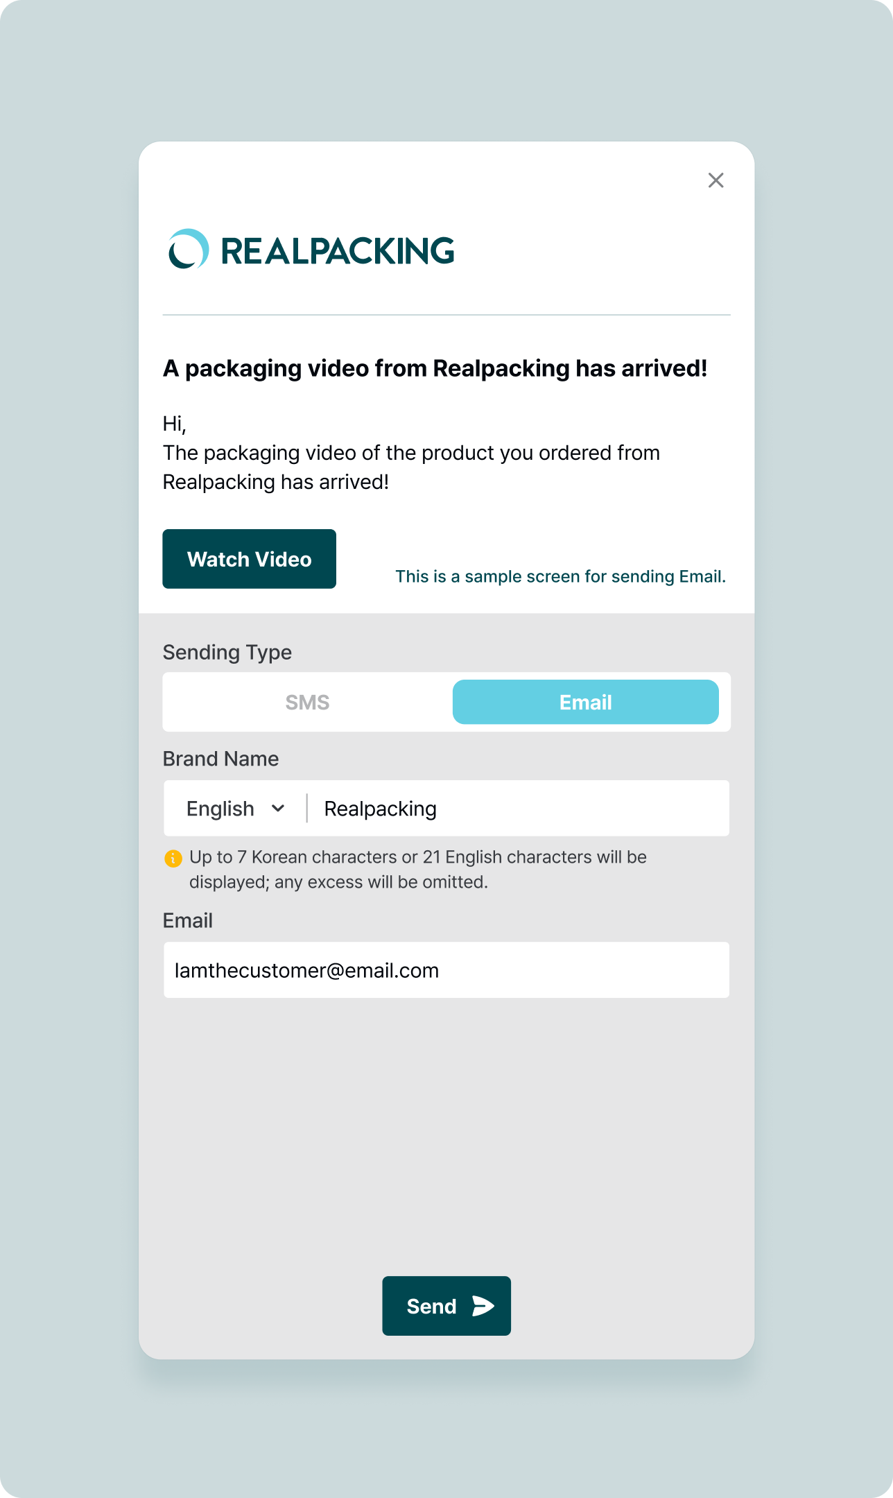
Task: Click the paper plane send arrow icon
Action: (x=483, y=1306)
